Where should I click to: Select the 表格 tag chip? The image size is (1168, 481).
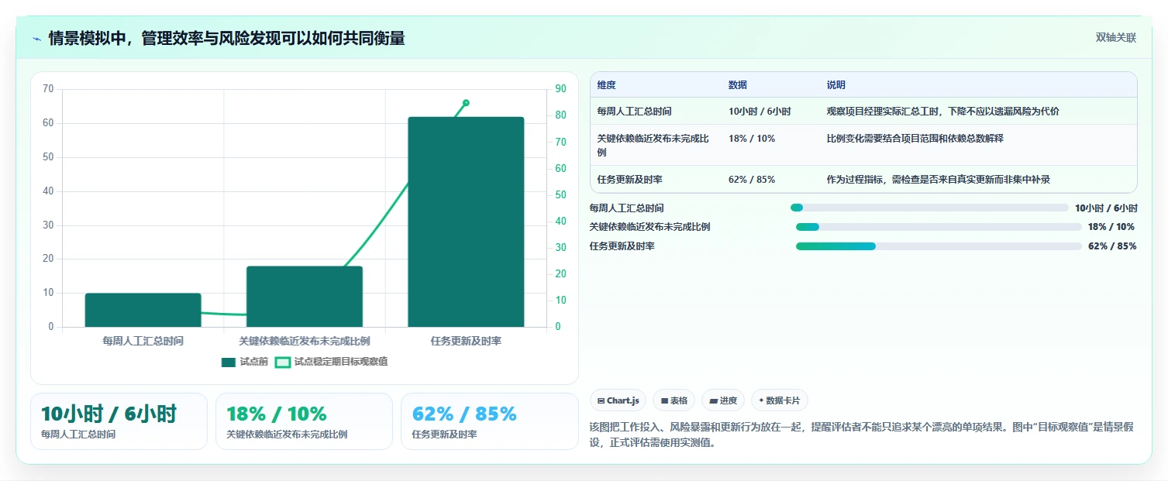coord(674,400)
